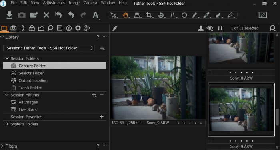Screen dimensions: 280x150
Task: Select the Spot removal circle tool
Action: point(184,15)
